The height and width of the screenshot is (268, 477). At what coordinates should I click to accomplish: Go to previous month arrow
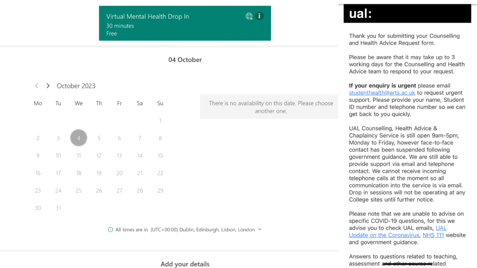click(x=37, y=86)
